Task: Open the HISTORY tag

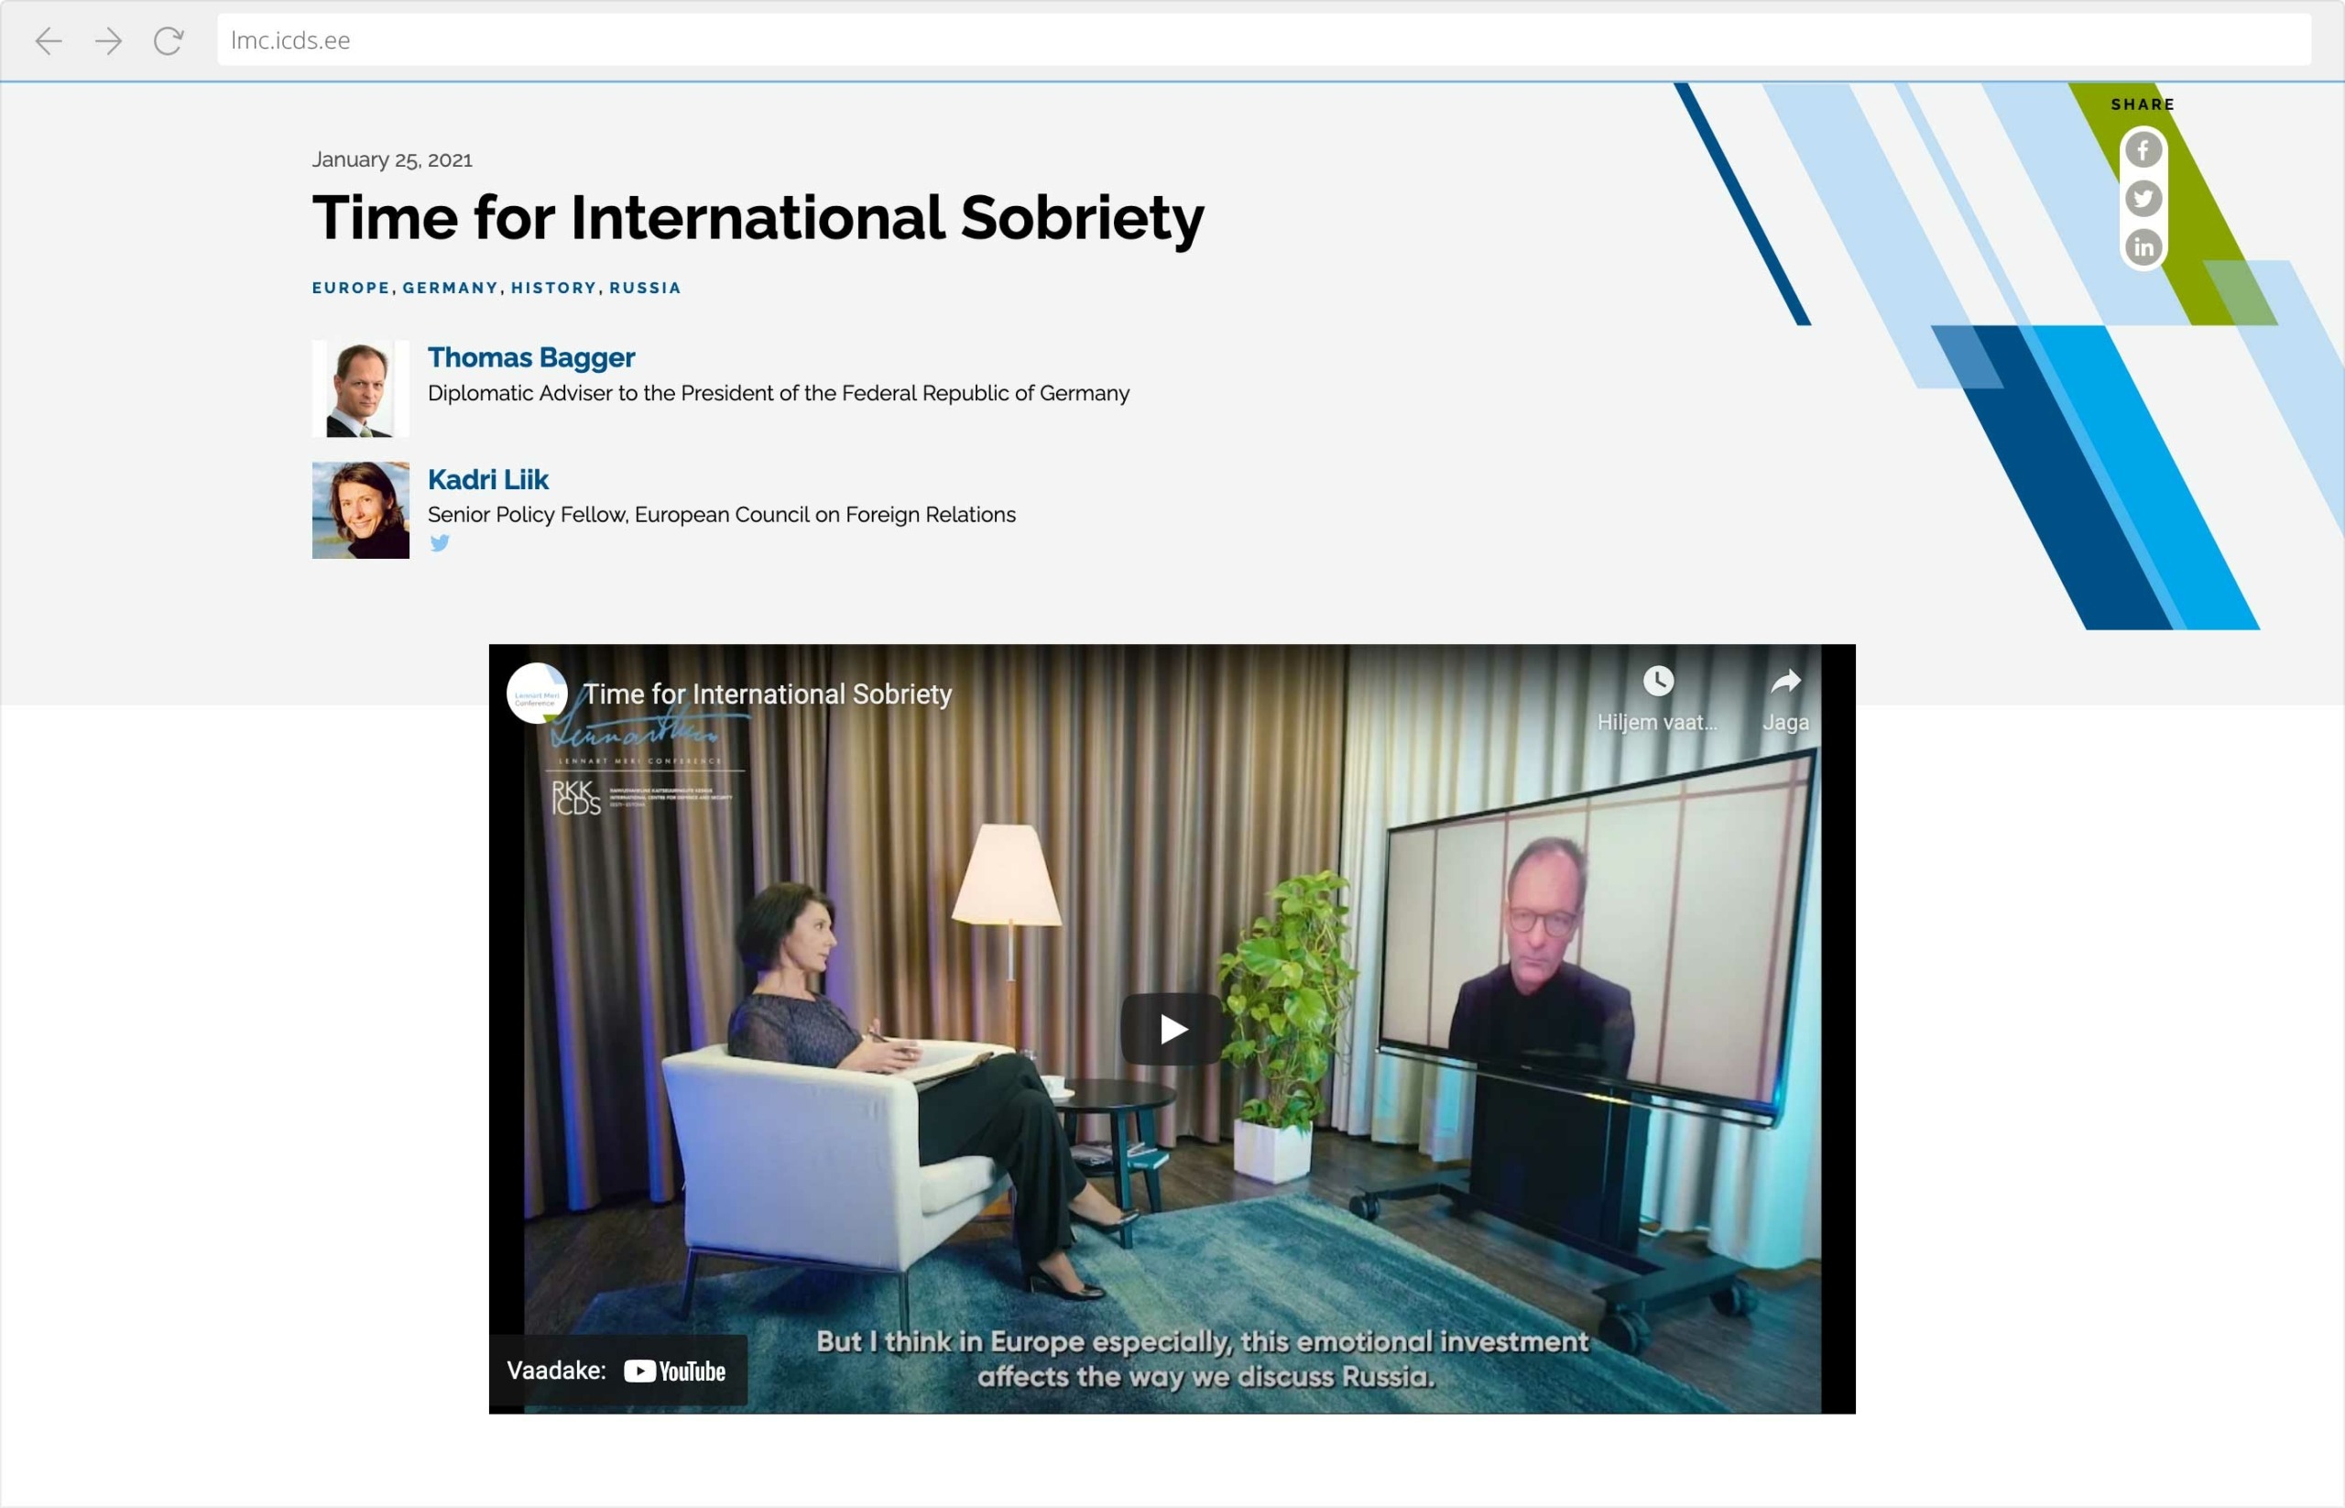Action: 554,288
